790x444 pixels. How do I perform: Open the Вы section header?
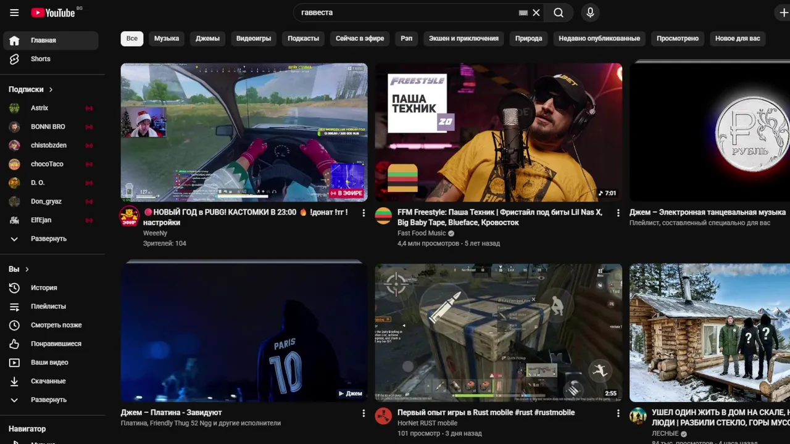click(x=19, y=269)
